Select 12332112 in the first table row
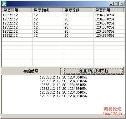 click(x=10, y=15)
